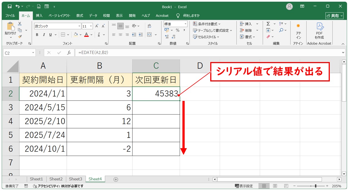Add a new sheet with plus icon
349x191 pixels.
point(116,179)
